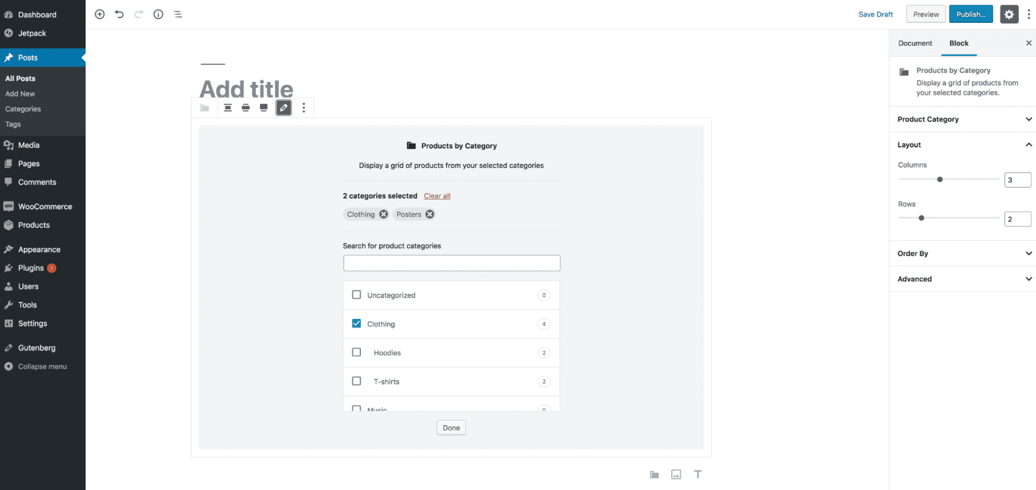
Task: Open block more options dots
Action: click(304, 108)
